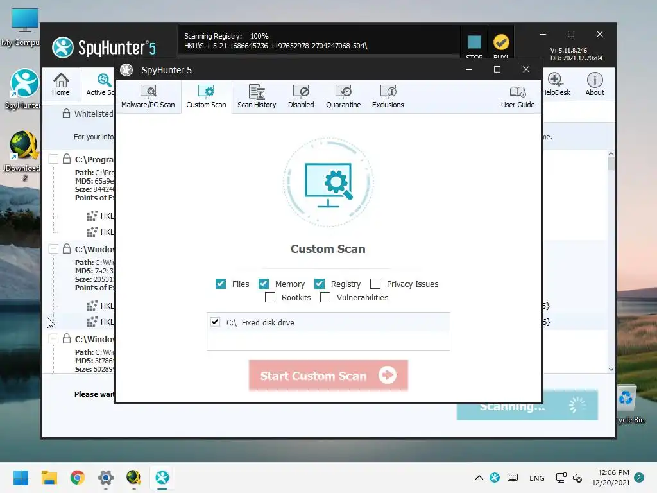Open File Explorer from the taskbar
Screen dimensions: 657x493
coord(49,478)
